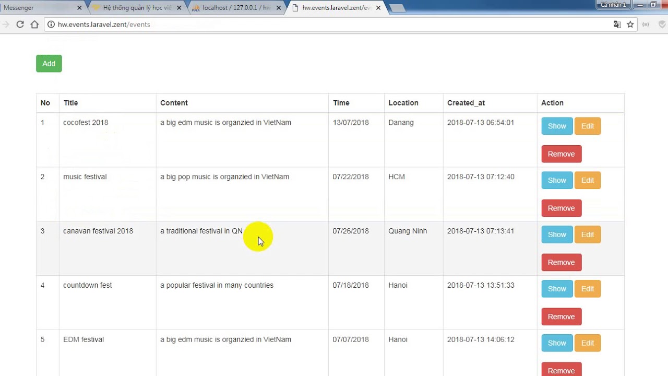Bookmark this page with the star icon
Screen dimensions: 668x376
click(630, 24)
